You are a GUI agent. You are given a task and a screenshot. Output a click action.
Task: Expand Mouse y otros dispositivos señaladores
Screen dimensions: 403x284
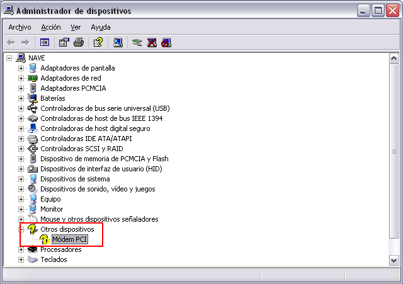click(x=21, y=220)
